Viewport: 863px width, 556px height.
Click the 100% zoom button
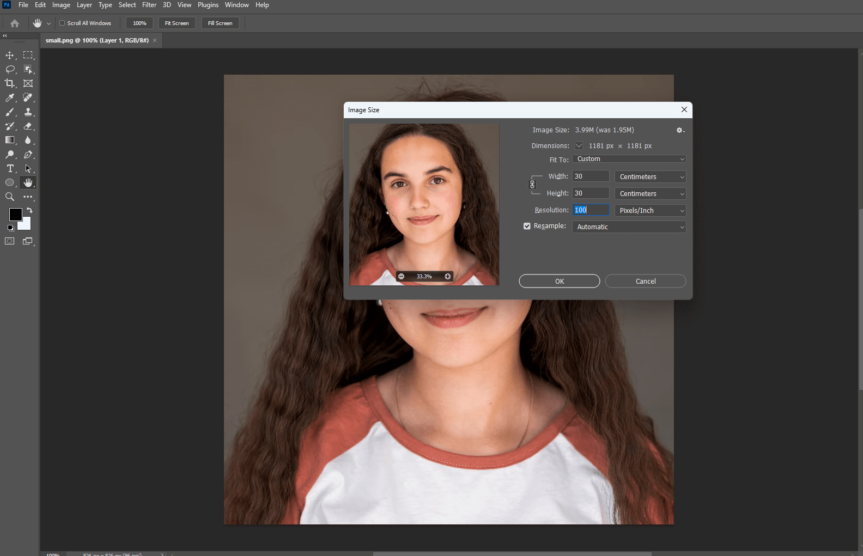pyautogui.click(x=139, y=23)
